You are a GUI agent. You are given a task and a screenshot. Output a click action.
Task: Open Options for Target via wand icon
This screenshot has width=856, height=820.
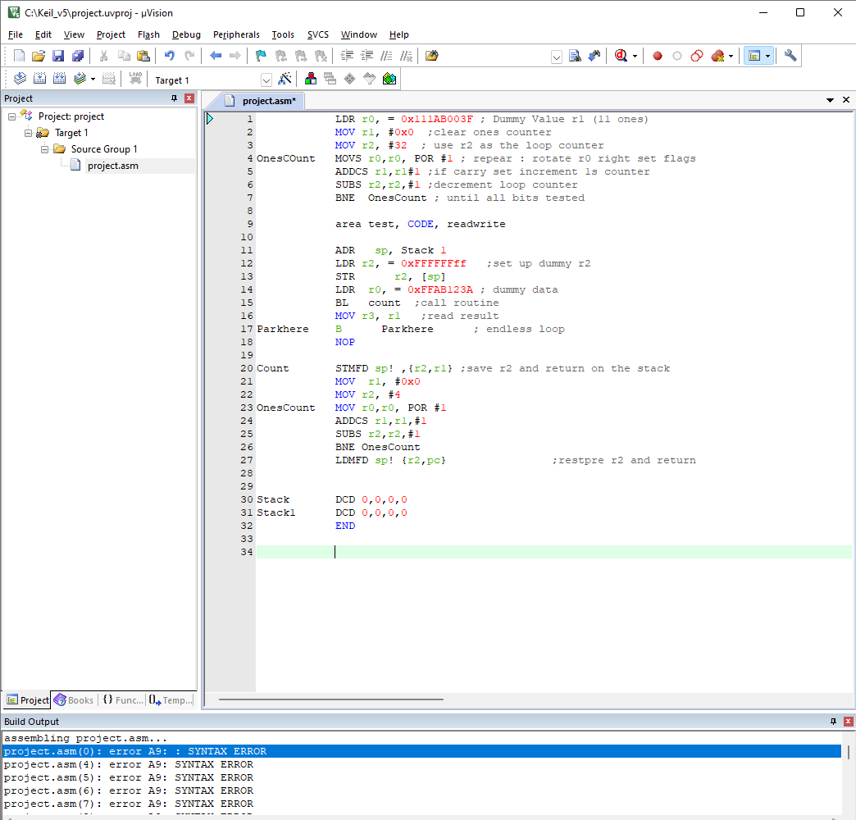point(286,79)
